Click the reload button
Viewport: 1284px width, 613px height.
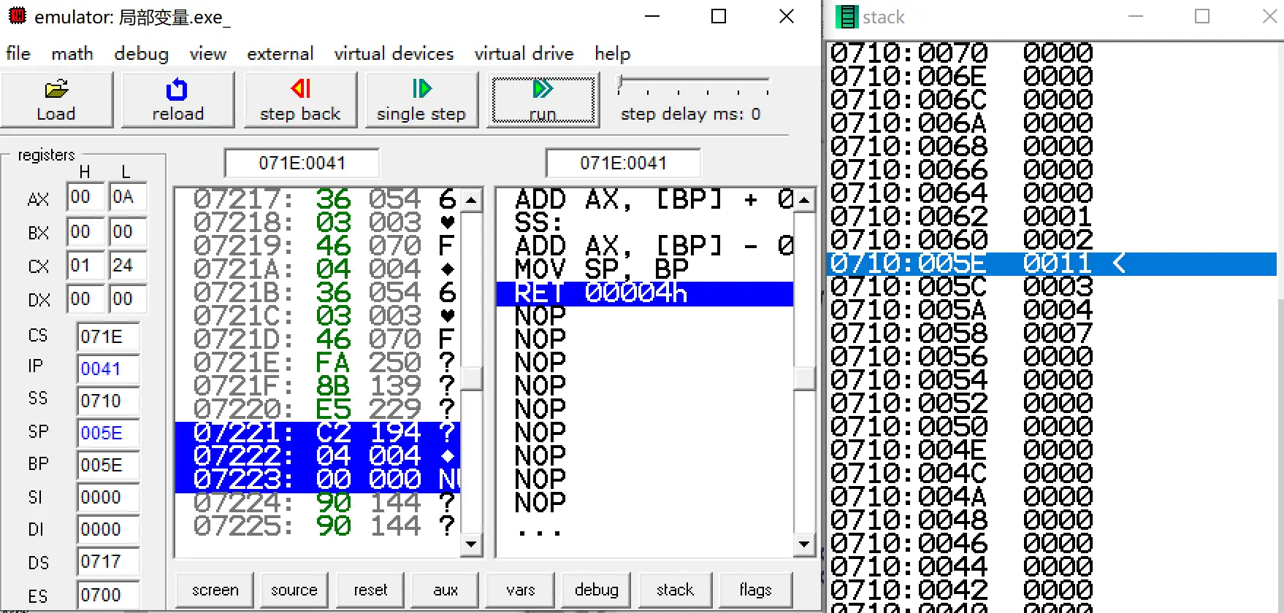(177, 100)
